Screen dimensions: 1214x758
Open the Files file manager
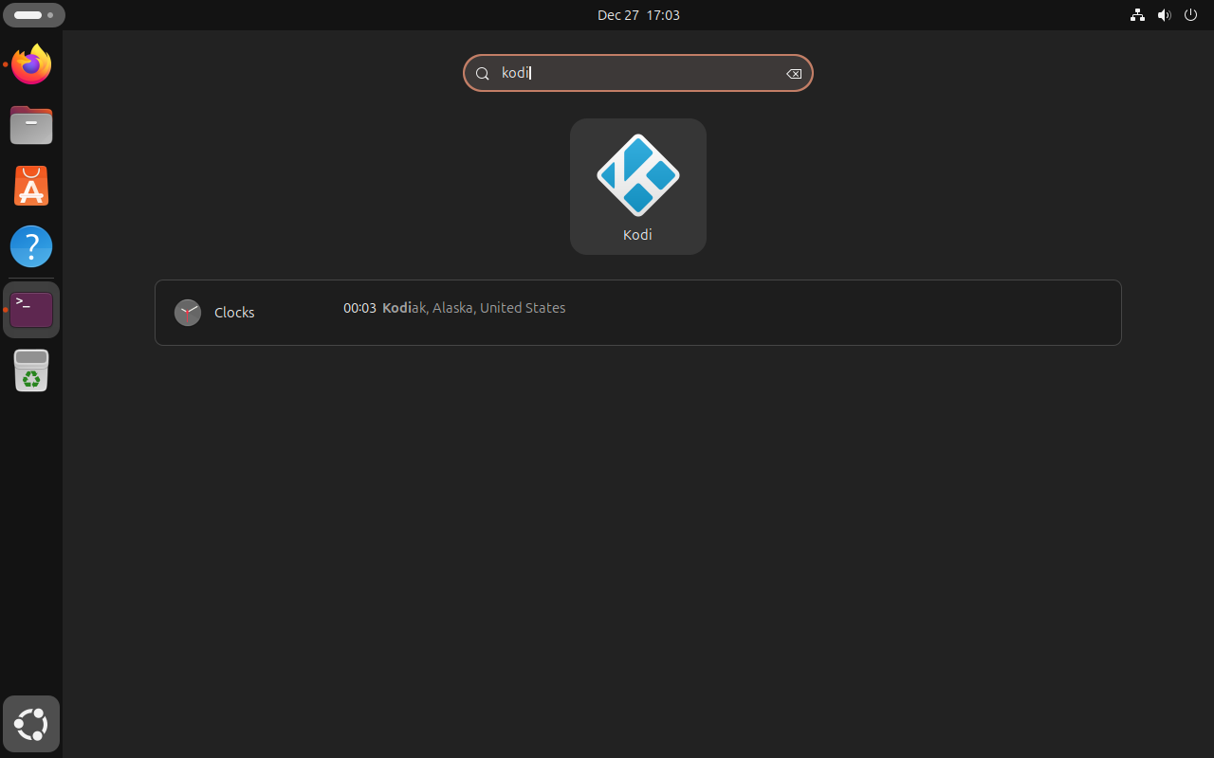coord(31,125)
